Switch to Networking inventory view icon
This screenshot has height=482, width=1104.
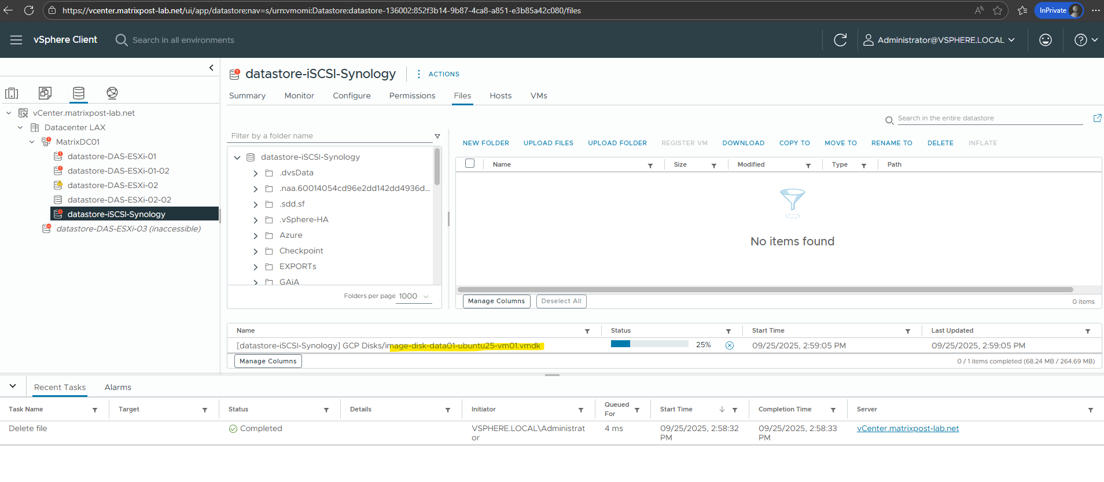tap(112, 93)
